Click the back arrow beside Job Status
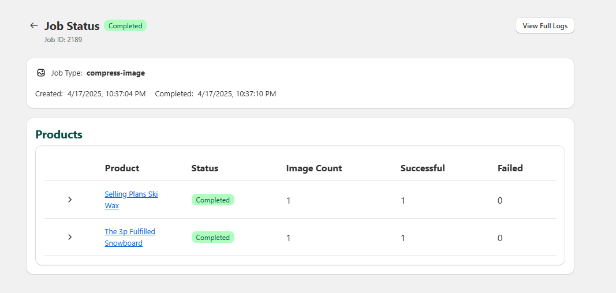The height and width of the screenshot is (293, 616). point(34,26)
